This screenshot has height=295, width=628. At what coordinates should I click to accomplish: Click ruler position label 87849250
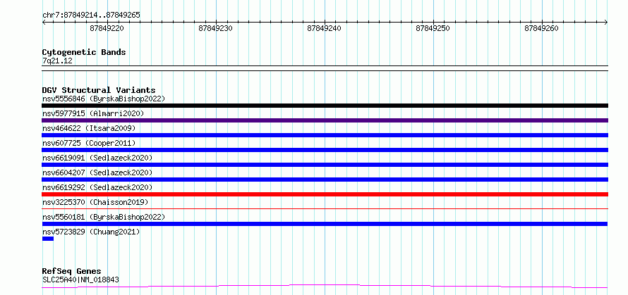433,28
